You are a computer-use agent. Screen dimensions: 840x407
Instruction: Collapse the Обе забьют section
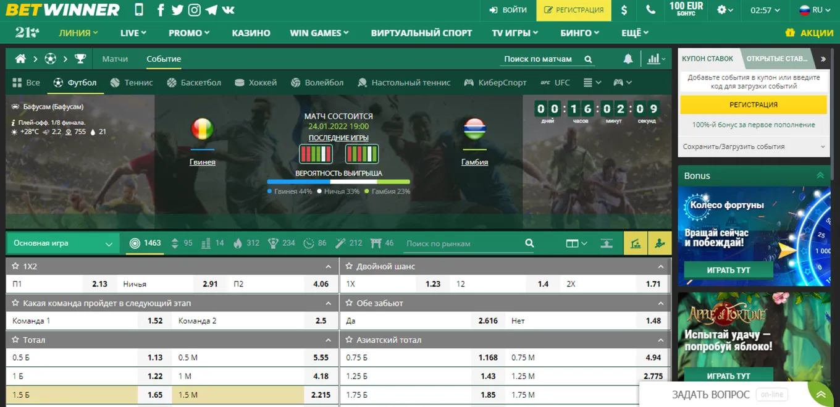pos(661,303)
